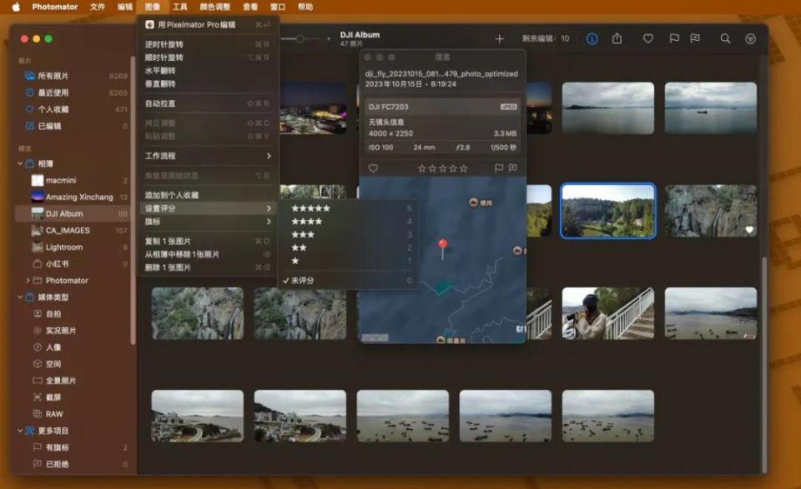Toggle heart icon in info panel
Screen dimensions: 801x489
(374, 168)
